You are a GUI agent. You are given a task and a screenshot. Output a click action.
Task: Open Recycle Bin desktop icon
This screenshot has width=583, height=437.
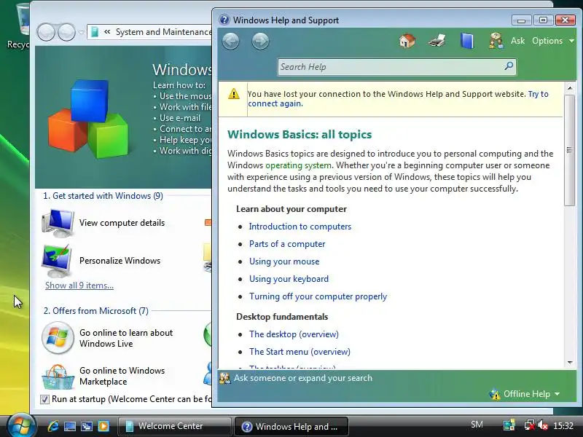(17, 26)
